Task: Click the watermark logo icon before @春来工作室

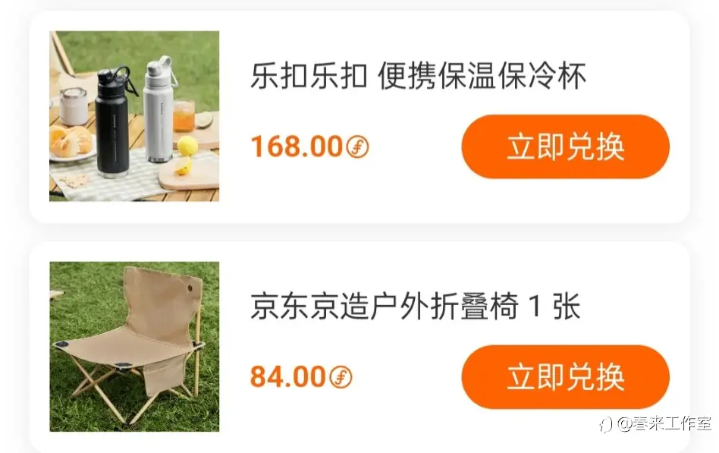Action: (606, 424)
